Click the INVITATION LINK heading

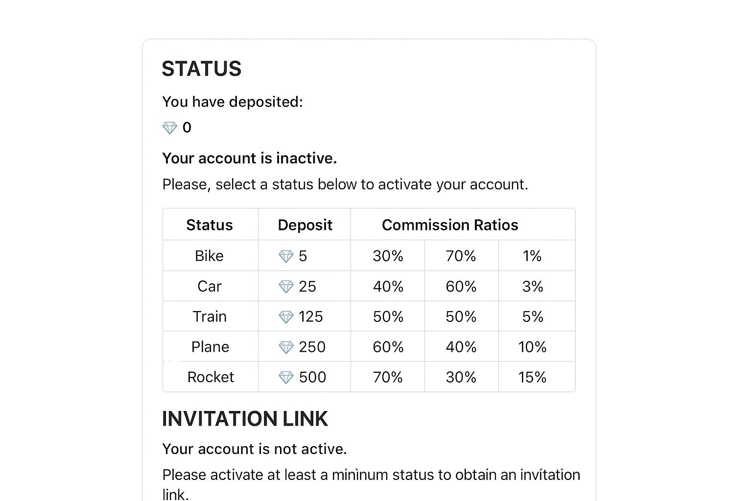click(x=245, y=419)
